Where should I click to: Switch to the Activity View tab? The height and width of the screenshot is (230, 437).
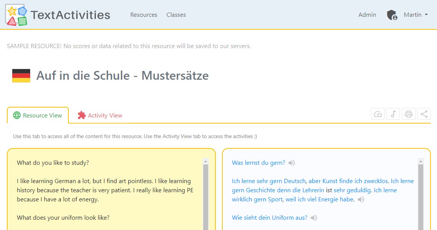coord(100,115)
